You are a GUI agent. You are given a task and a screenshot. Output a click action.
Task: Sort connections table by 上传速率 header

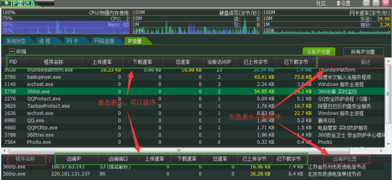pyautogui.click(x=155, y=159)
